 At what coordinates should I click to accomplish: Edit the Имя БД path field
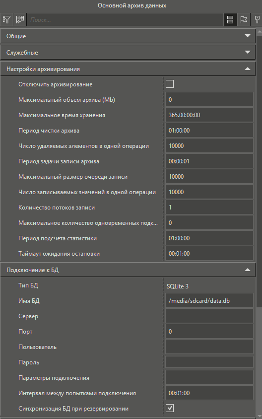click(x=209, y=301)
